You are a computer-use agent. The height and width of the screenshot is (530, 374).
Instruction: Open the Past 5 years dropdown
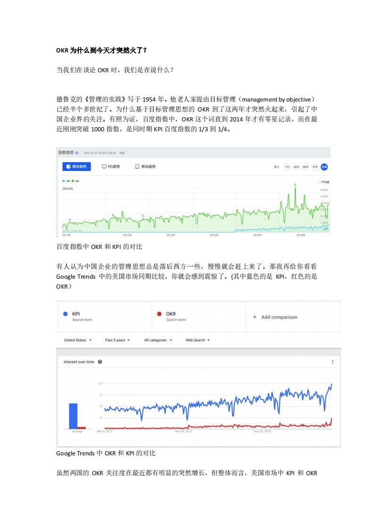[117, 340]
